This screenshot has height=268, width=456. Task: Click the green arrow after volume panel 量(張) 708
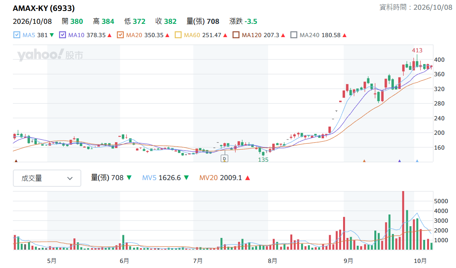tap(129, 178)
